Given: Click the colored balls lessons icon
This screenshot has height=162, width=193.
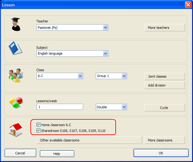Looking at the screenshot, I should (15, 102).
